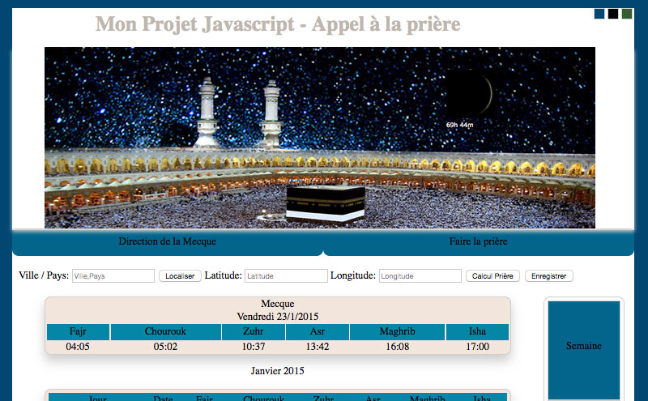Screen dimensions: 648x401
Task: Click the Fajr time 04:05
Action: 78,347
